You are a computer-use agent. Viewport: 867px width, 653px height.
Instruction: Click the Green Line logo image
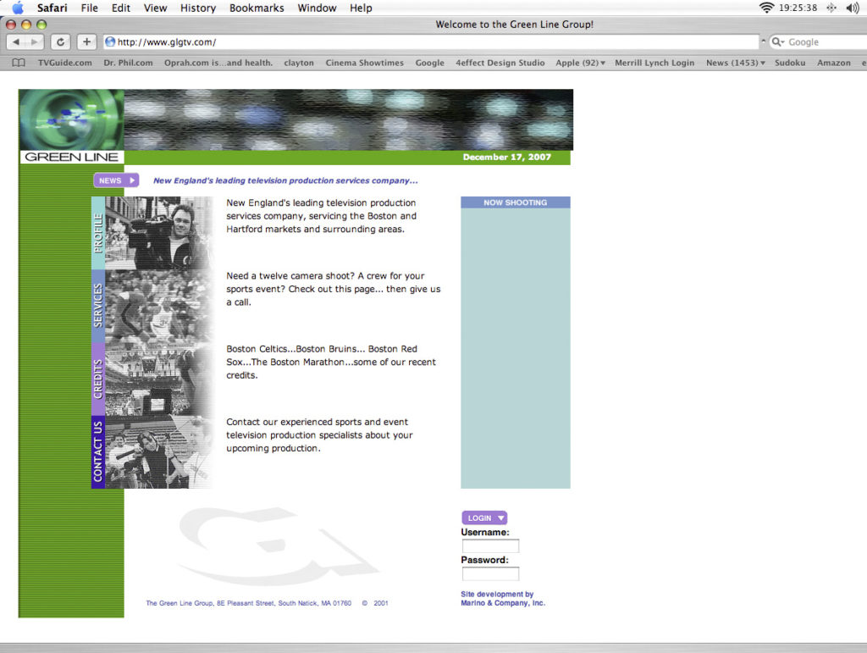[71, 125]
